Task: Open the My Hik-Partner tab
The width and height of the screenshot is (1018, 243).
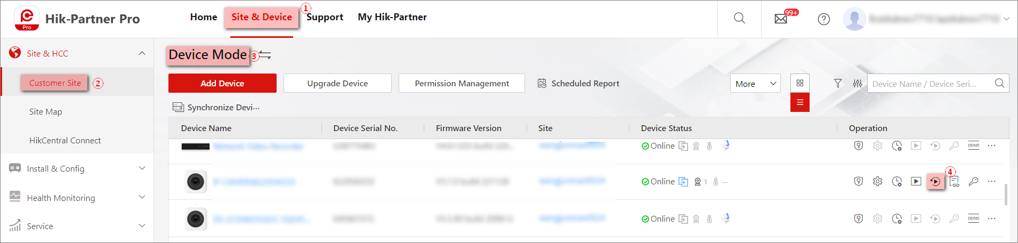Action: pyautogui.click(x=392, y=17)
